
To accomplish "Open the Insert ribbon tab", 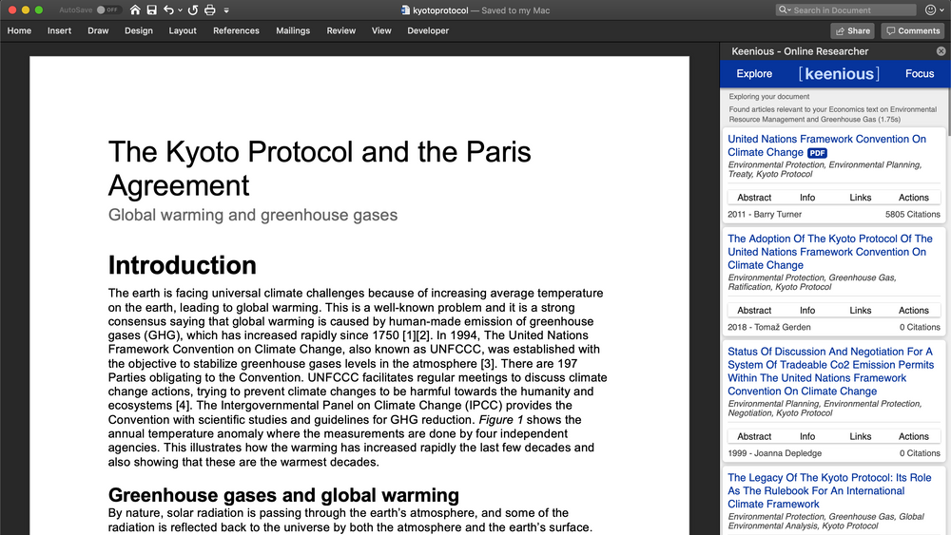I will tap(59, 30).
